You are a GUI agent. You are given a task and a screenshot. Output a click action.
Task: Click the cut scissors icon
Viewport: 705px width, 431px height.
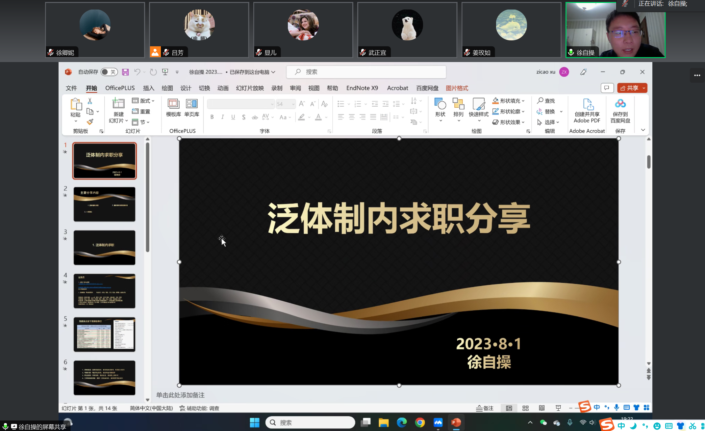[90, 101]
